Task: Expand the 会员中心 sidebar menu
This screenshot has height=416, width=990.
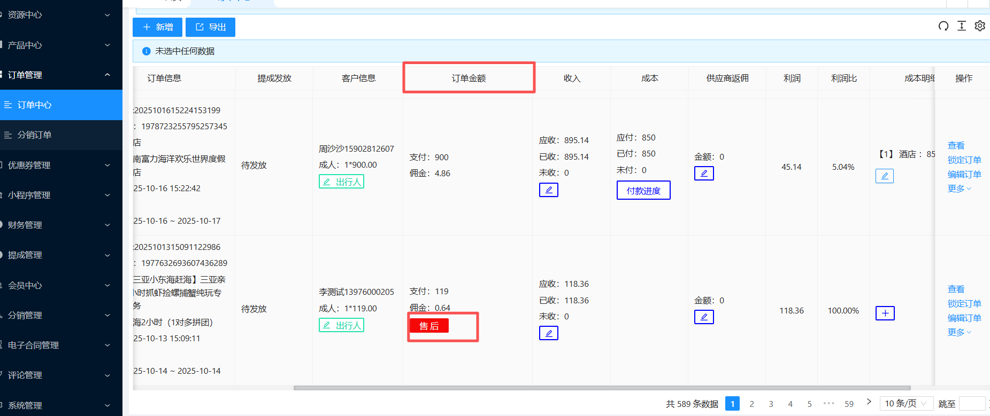Action: 59,285
